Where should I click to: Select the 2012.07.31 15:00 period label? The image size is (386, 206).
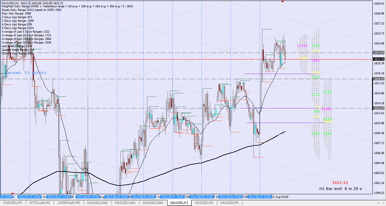(x=30, y=197)
